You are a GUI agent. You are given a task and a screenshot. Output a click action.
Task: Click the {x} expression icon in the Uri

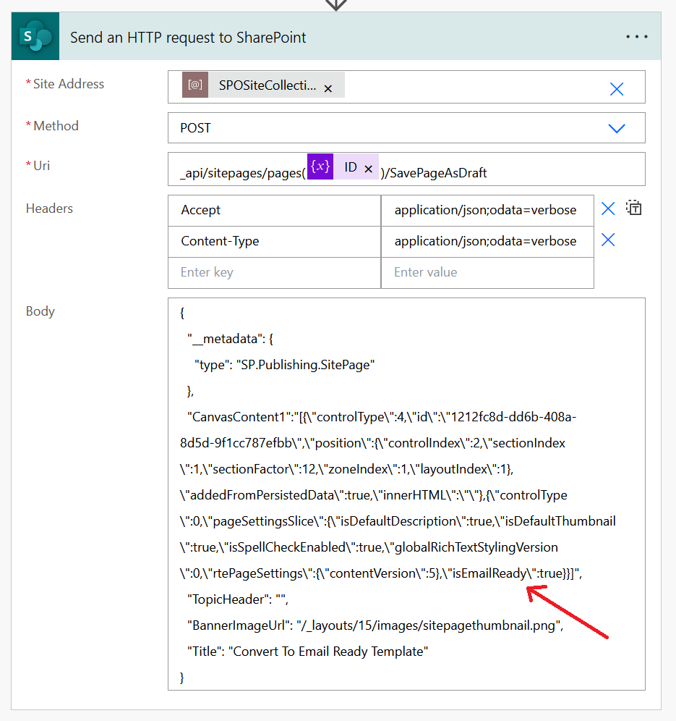tap(320, 166)
